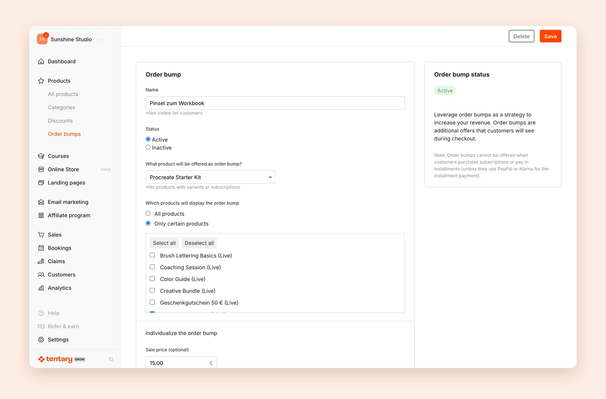Click the Sunshine Studio LS avatar

coord(42,39)
